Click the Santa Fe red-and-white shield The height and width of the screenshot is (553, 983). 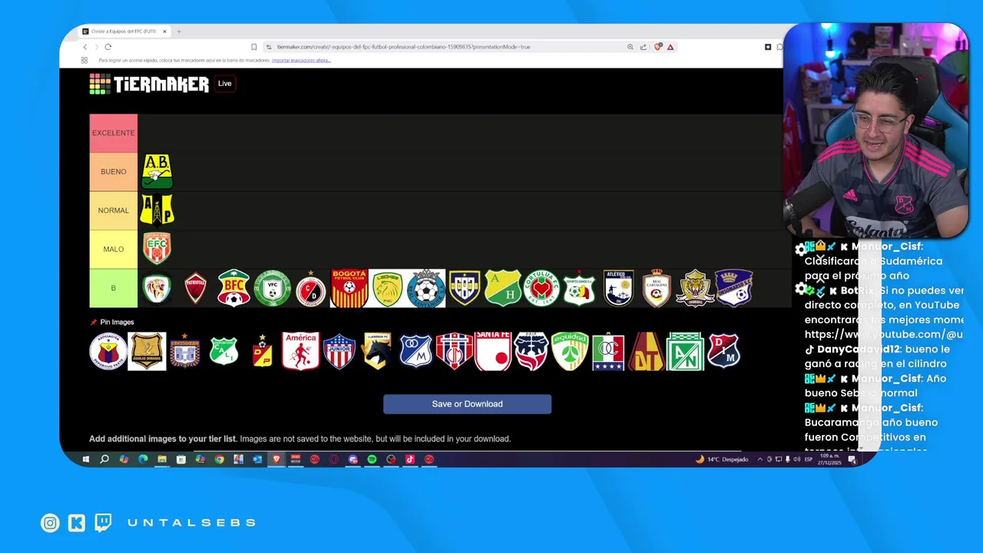(492, 351)
